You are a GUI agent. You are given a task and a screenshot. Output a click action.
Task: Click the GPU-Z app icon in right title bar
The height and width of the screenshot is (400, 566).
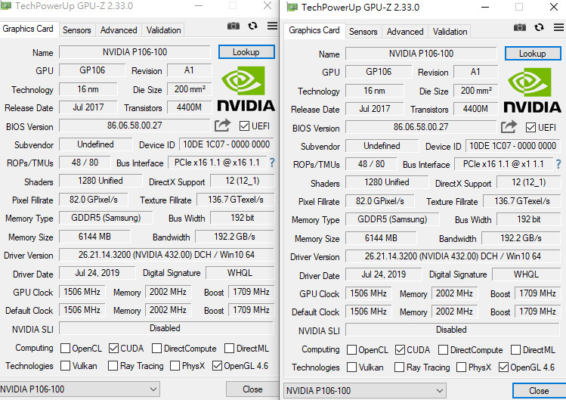tap(292, 8)
